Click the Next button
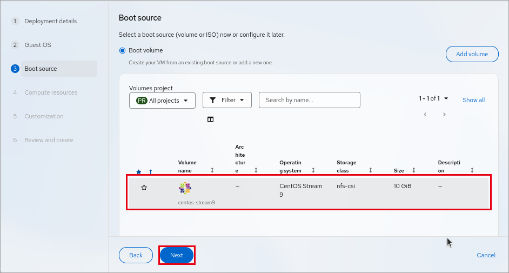The image size is (509, 273). [x=177, y=255]
